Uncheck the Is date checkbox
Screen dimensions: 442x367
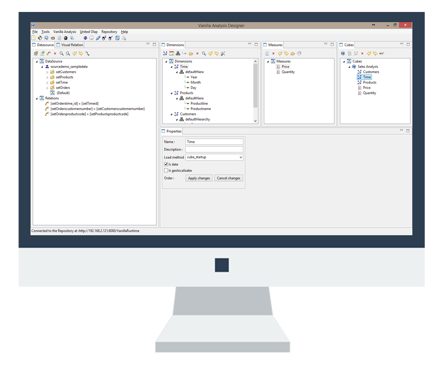tap(166, 164)
